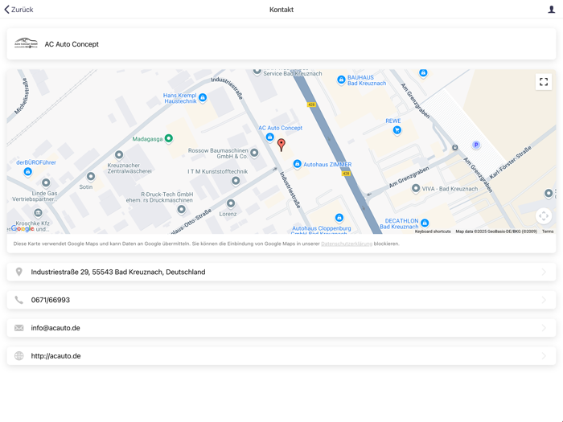Select the Sotin map marker
The width and height of the screenshot is (563, 422).
point(91,177)
